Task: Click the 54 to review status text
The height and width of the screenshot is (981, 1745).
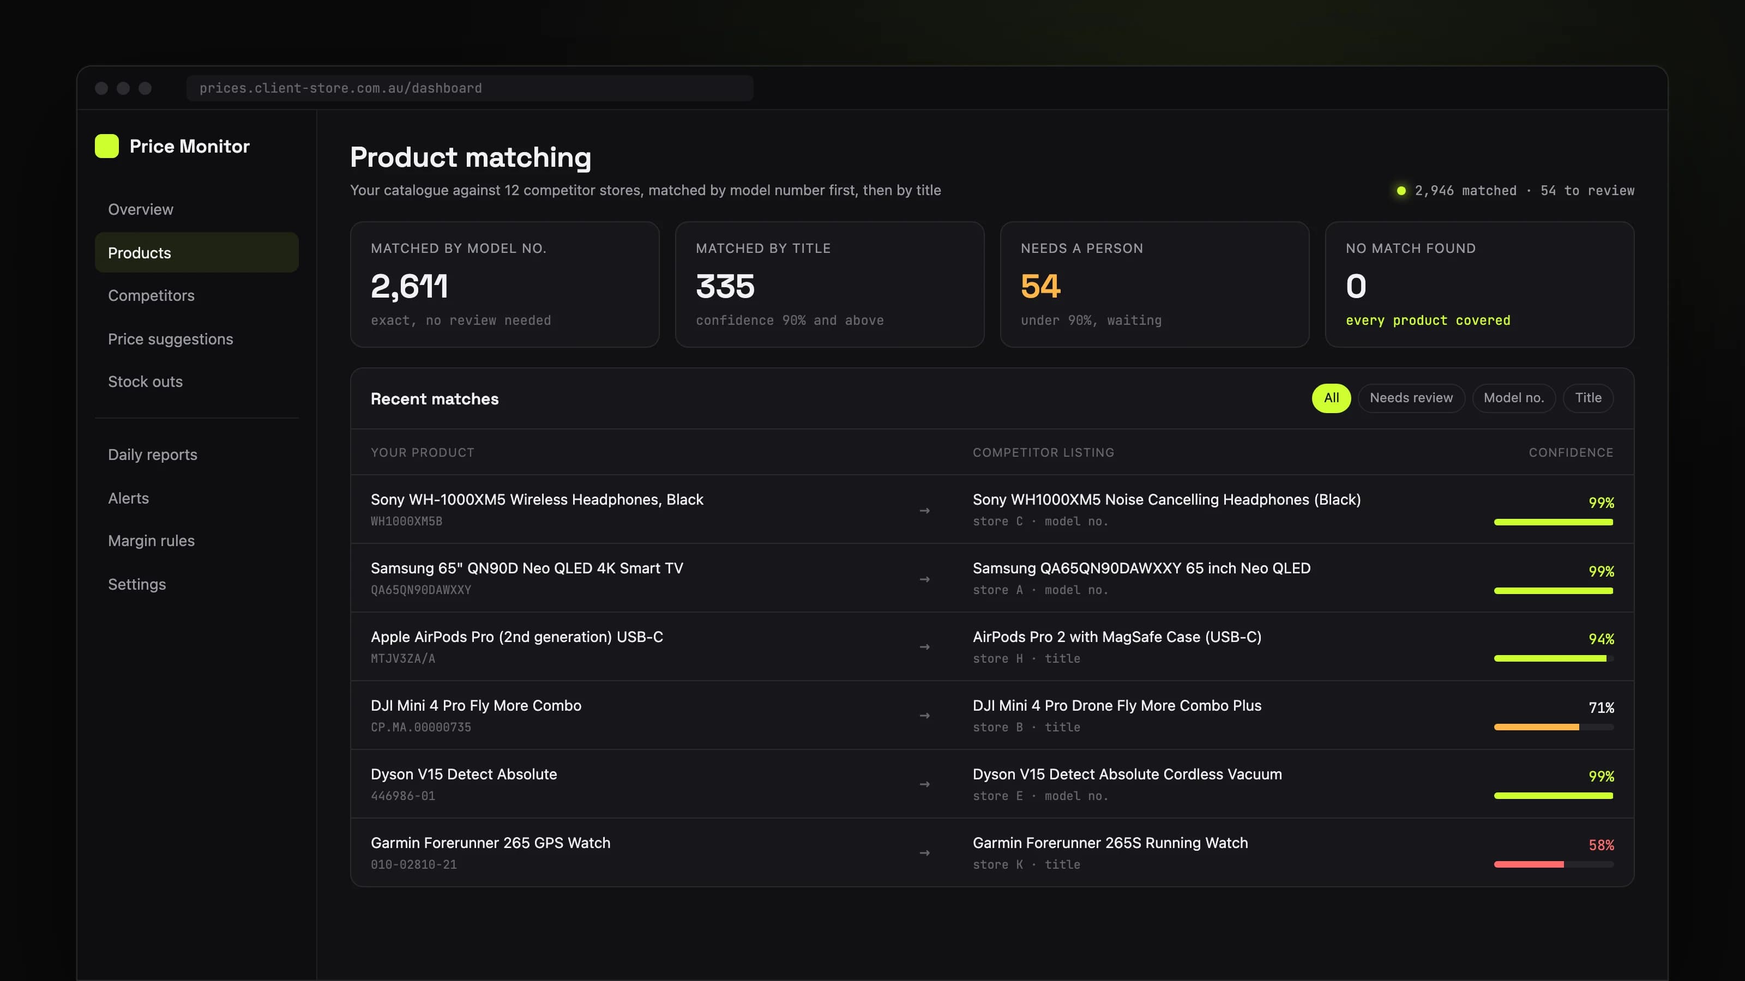Action: tap(1586, 191)
